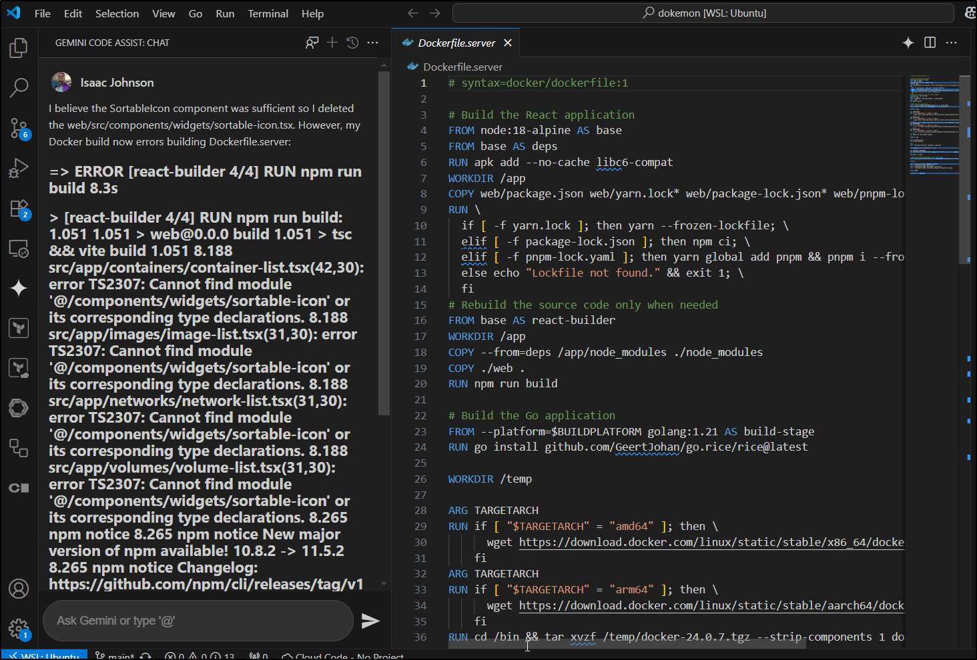
Task: Open the Extensions view with badge 2
Action: pos(19,209)
